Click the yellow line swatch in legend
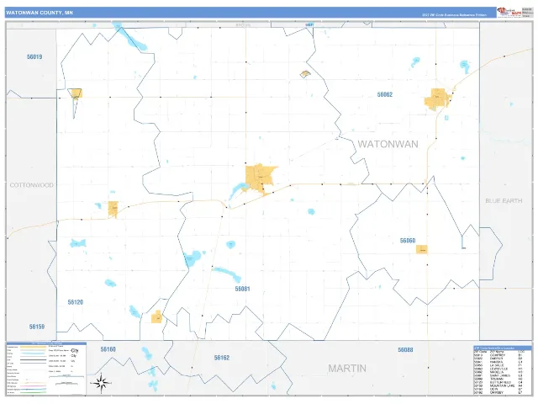 [34, 347]
